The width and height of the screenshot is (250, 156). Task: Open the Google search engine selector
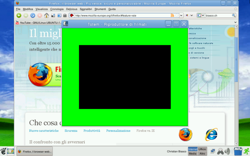[201, 15]
